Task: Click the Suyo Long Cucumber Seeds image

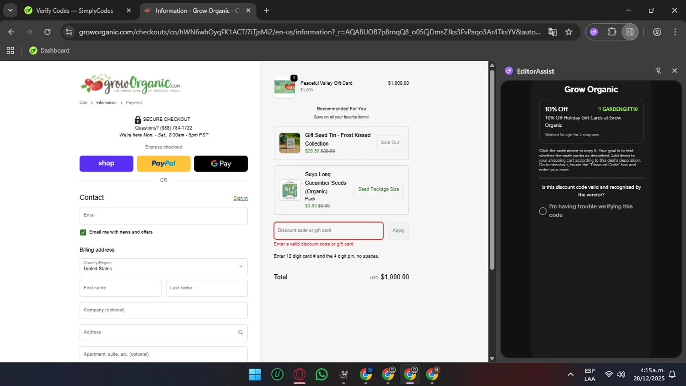Action: 290,190
